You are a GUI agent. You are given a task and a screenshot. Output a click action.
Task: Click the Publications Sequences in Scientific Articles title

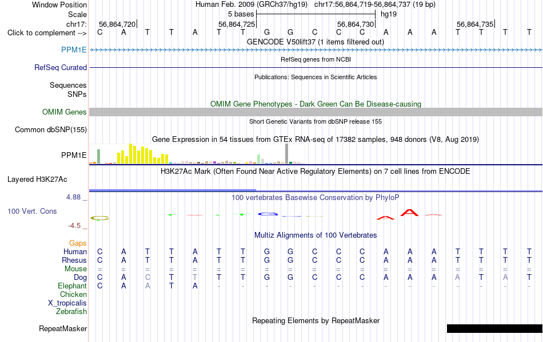tap(316, 77)
